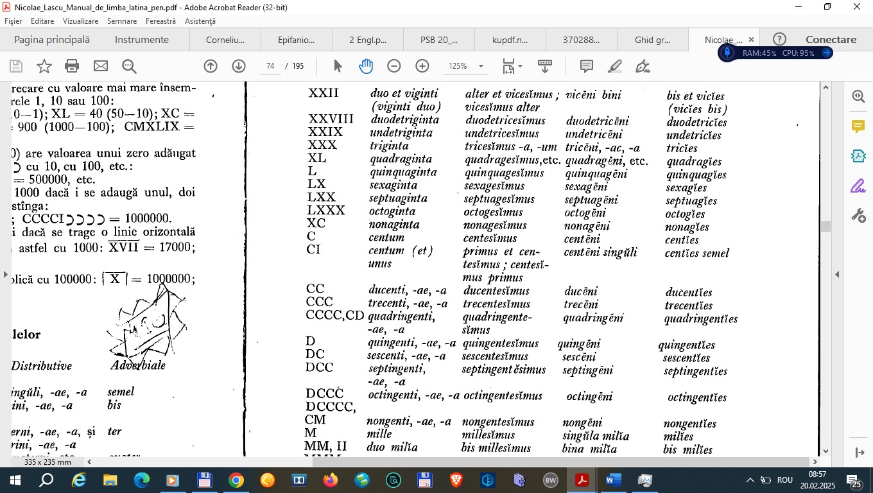Add the document to starred files
This screenshot has width=873, height=493.
coord(44,66)
